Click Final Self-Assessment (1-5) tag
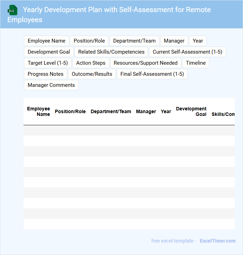 click(x=152, y=74)
